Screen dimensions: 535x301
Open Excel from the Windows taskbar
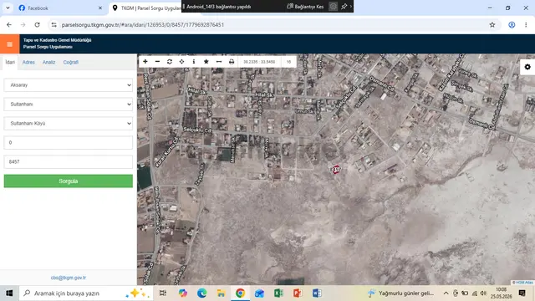(278, 293)
